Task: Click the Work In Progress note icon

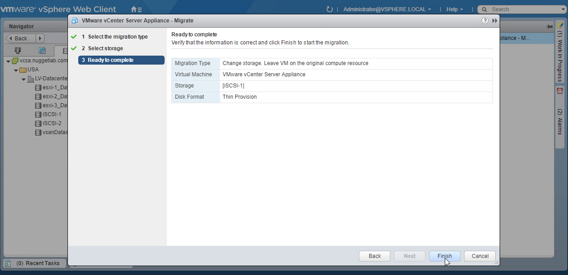Action: click(x=560, y=25)
